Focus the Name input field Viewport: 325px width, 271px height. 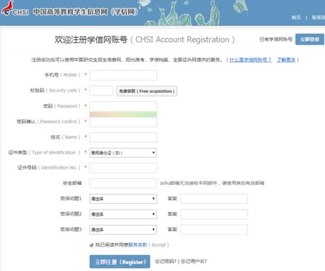click(123, 138)
